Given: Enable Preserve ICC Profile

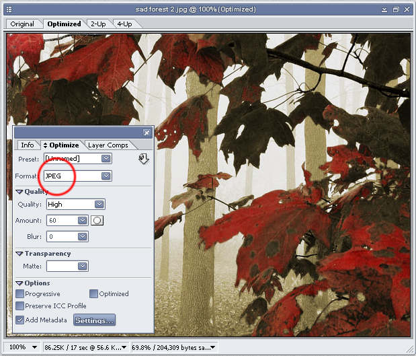Looking at the screenshot, I should tap(19, 306).
